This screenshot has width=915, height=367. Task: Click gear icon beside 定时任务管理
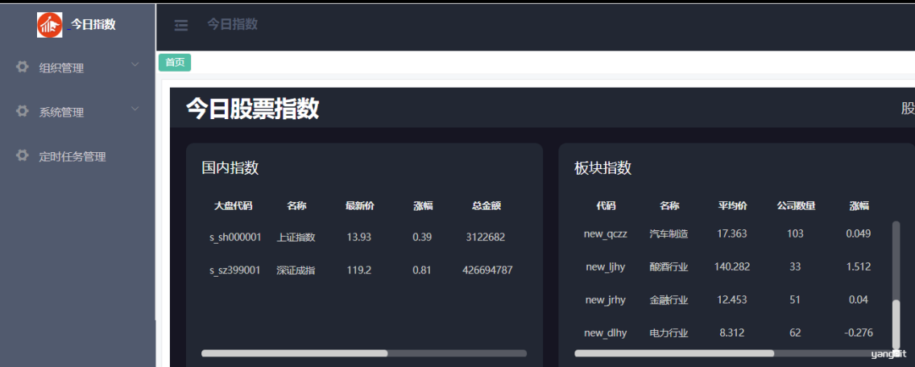tap(23, 155)
